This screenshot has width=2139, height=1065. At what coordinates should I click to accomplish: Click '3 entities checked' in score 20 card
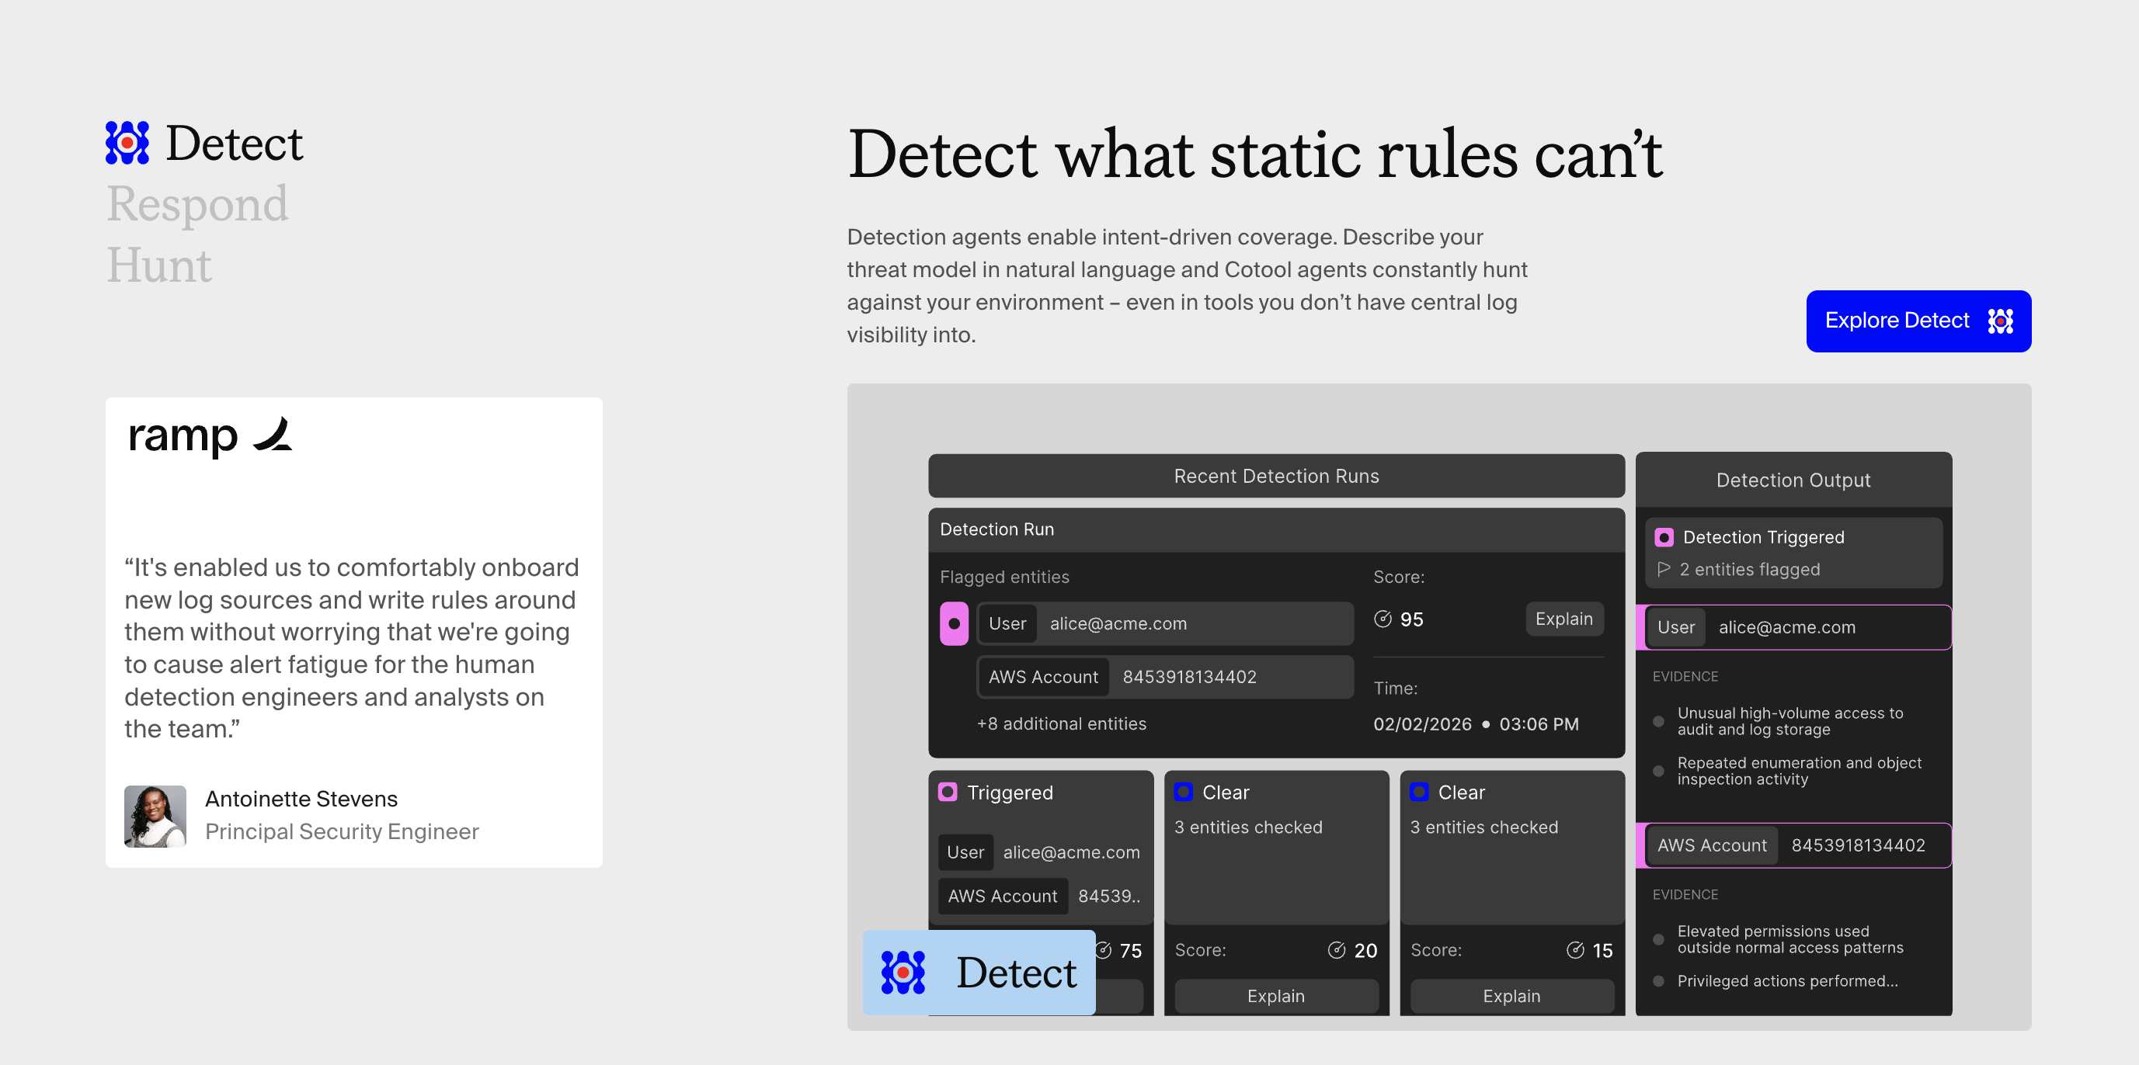[1248, 827]
